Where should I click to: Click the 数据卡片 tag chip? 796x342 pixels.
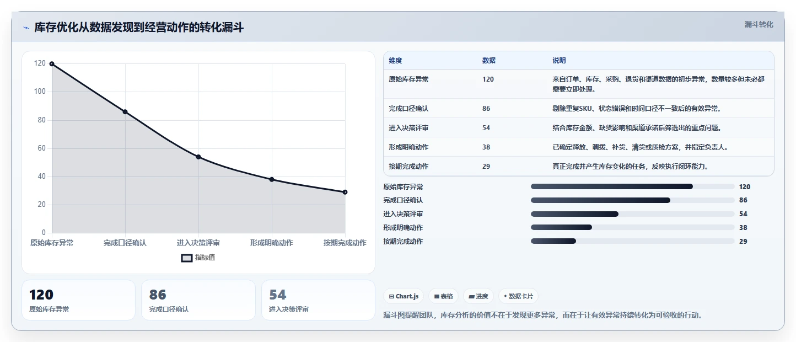[x=518, y=296]
